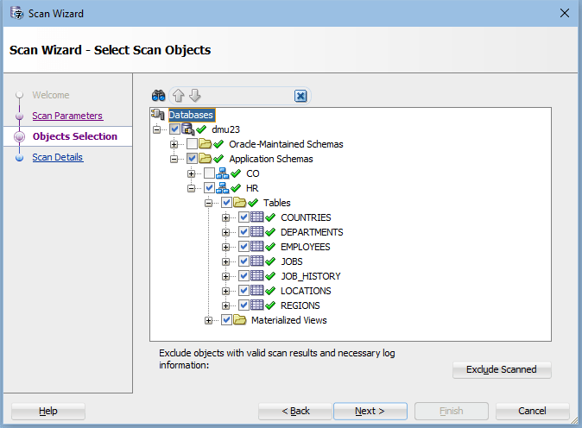The width and height of the screenshot is (582, 428).
Task: Uncheck the Tables folder checkbox
Action: pyautogui.click(x=226, y=203)
